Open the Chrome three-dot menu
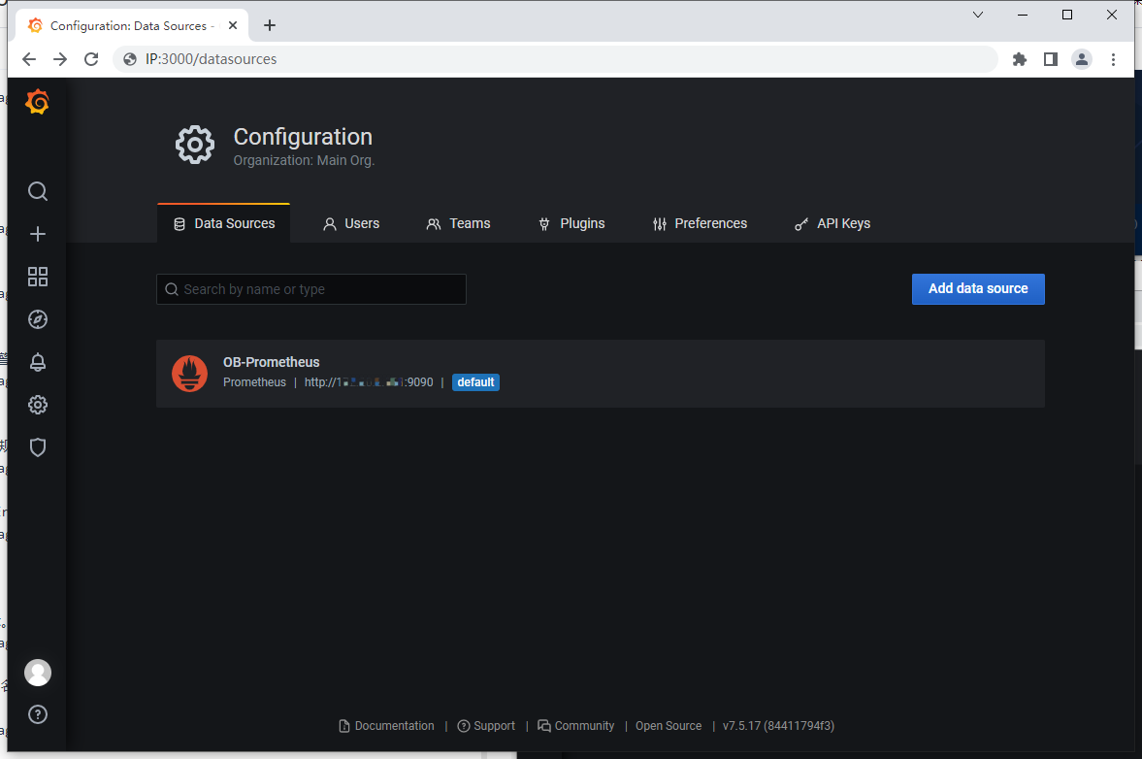The width and height of the screenshot is (1142, 759). (1113, 59)
